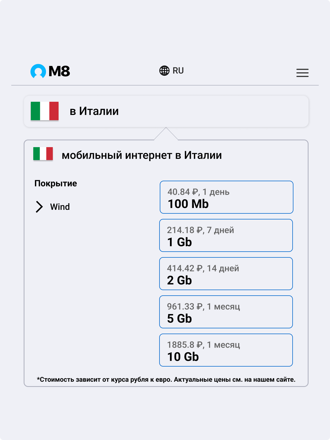Screen dimensions: 330x440
Task: Select the 100 Mb 1 day plan
Action: (x=227, y=197)
